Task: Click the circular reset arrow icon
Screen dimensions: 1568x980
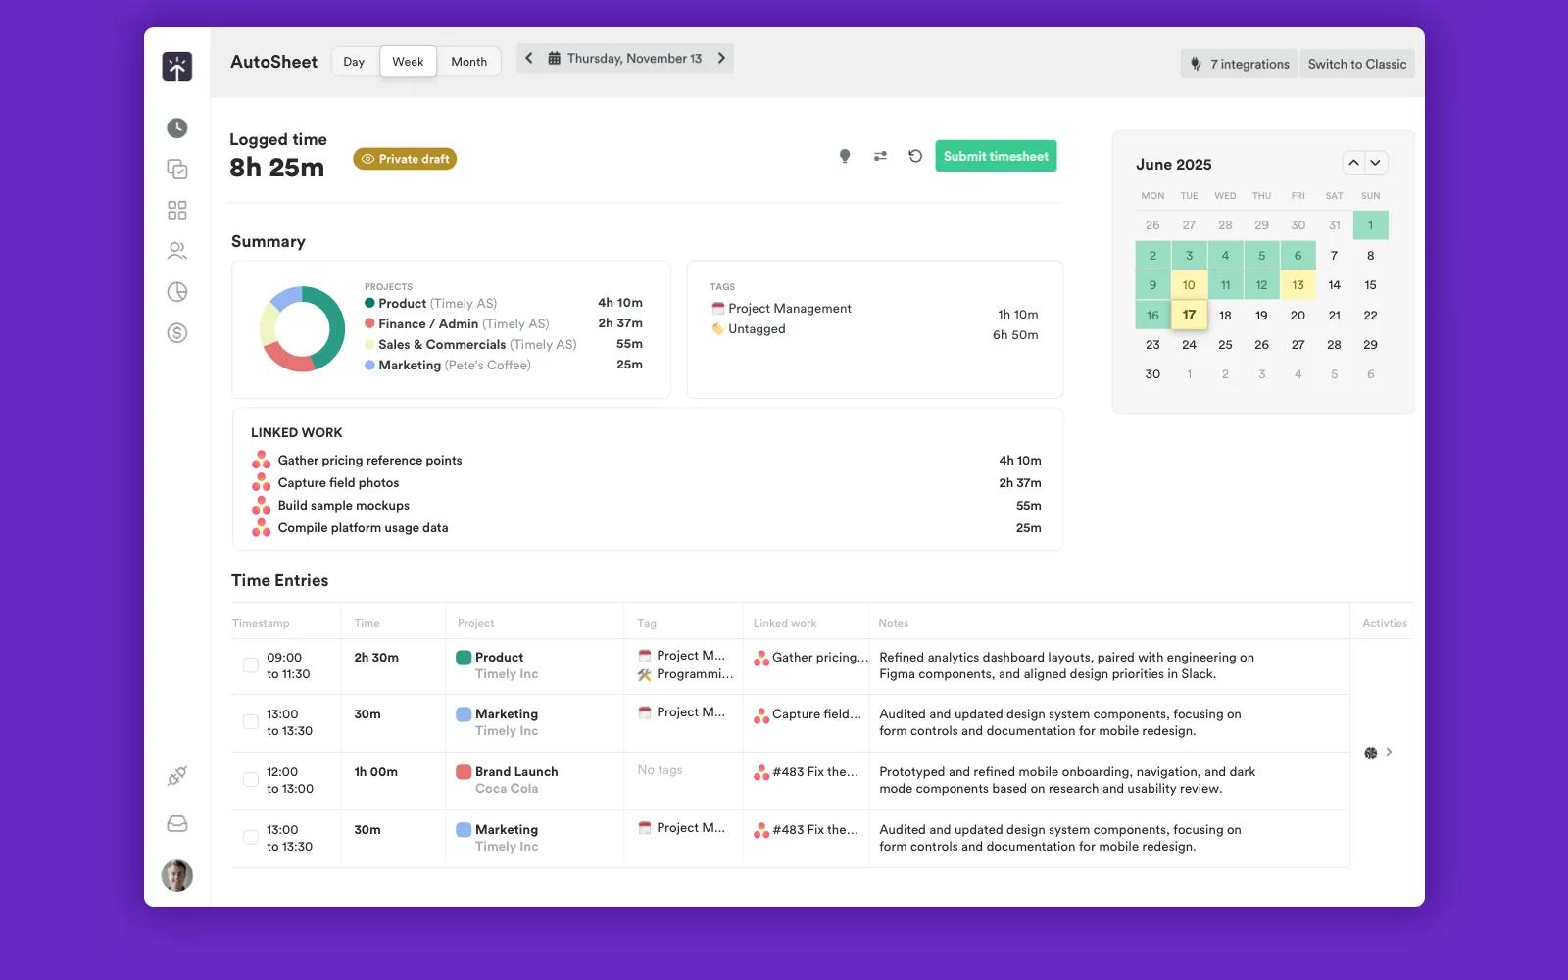Action: (915, 156)
